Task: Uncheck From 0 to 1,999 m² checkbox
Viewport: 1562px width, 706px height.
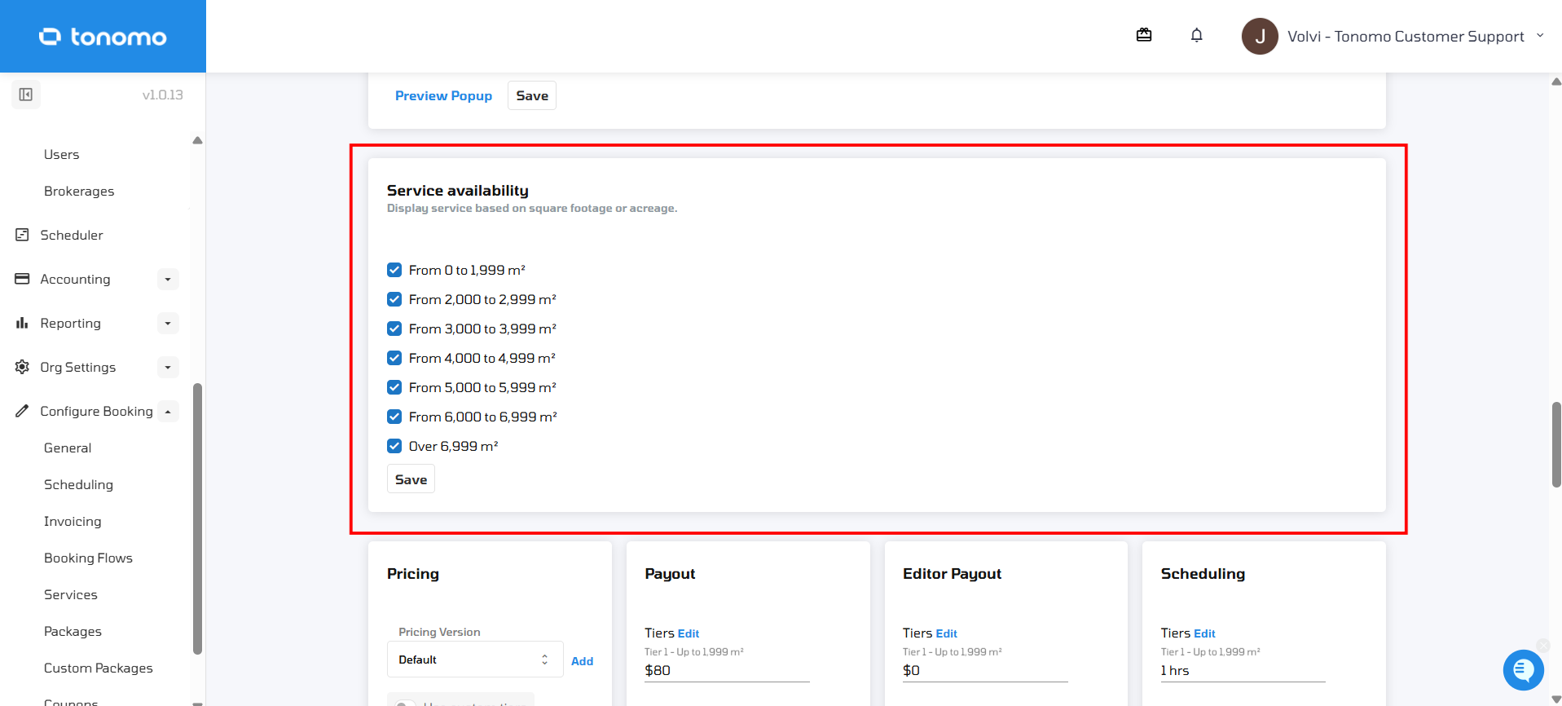Action: coord(394,270)
